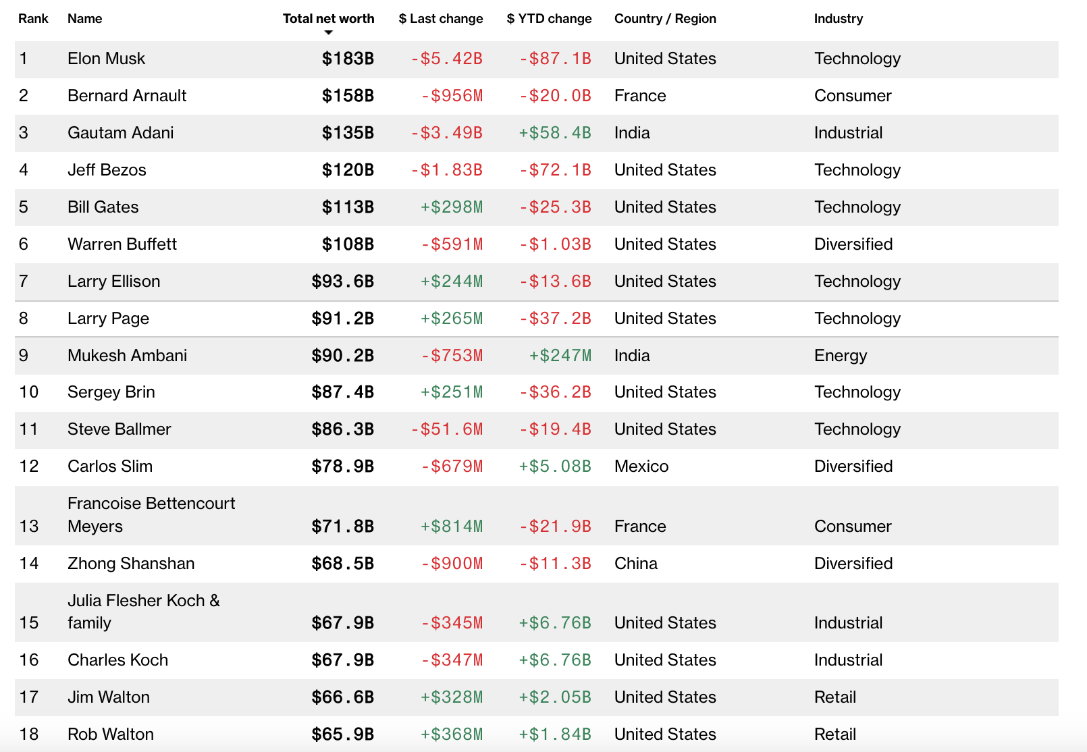Image resolution: width=1087 pixels, height=752 pixels.
Task: Click on Jeff Bezos in the list
Action: 107,170
